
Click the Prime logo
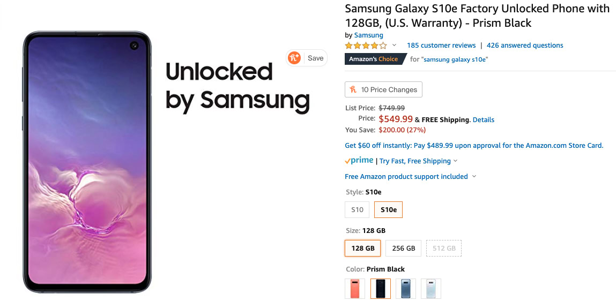(359, 161)
